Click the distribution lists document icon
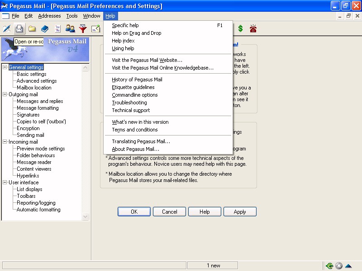 pyautogui.click(x=57, y=29)
